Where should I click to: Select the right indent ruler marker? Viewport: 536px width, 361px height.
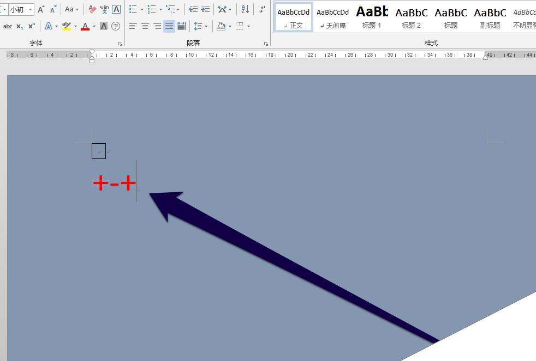coord(485,58)
